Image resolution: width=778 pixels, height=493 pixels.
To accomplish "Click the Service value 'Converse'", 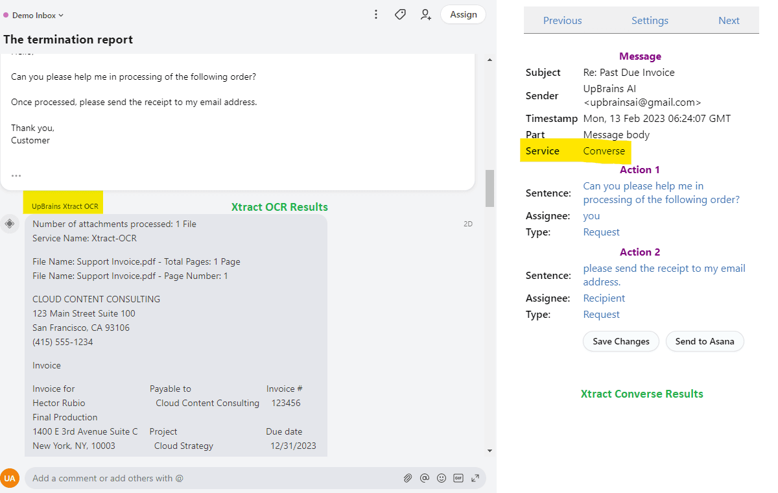I will tap(604, 151).
